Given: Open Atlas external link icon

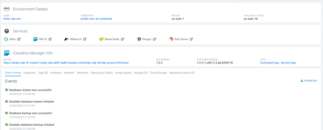Looking at the screenshot, I should (x=19, y=39).
